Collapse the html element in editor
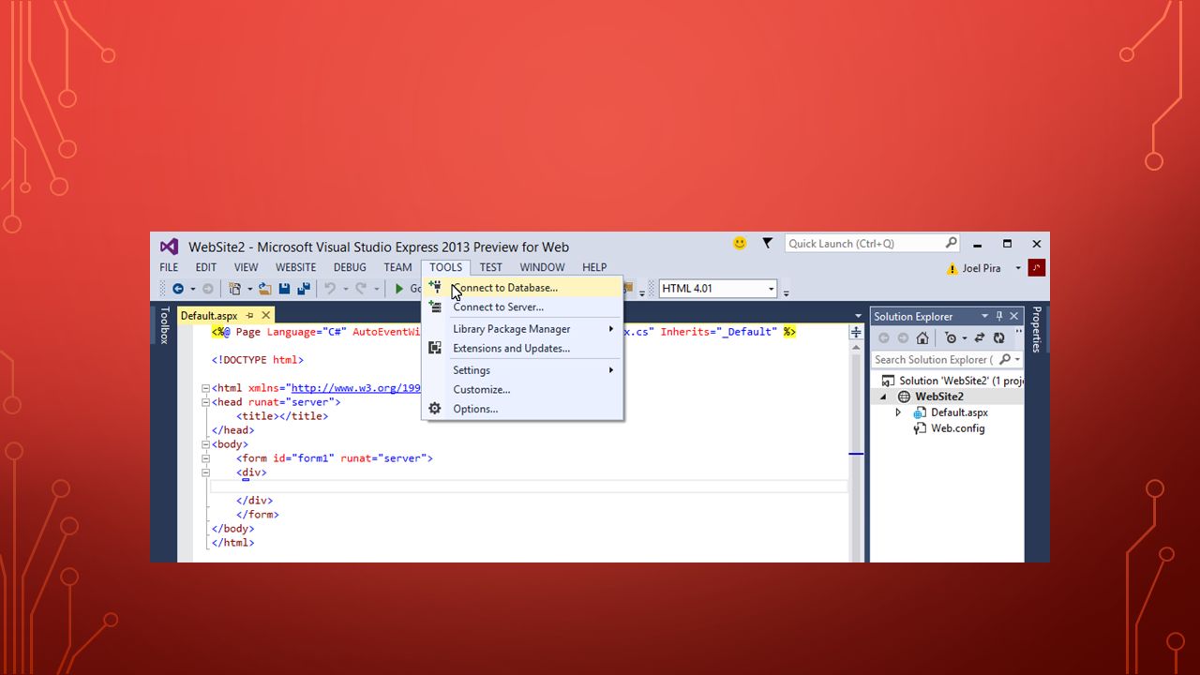Image resolution: width=1200 pixels, height=675 pixels. point(205,388)
